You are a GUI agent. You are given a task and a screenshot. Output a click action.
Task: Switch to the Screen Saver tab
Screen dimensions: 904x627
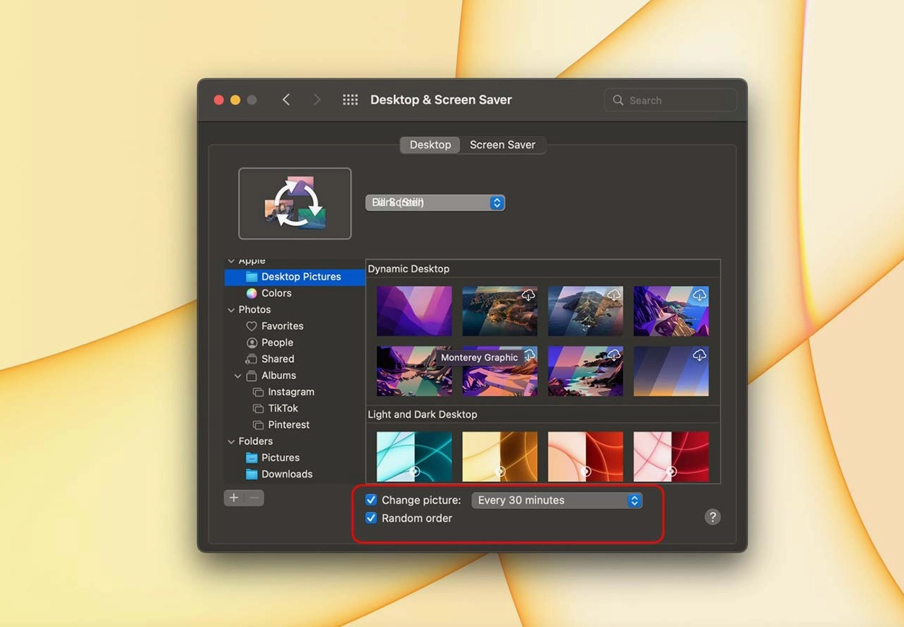point(502,145)
